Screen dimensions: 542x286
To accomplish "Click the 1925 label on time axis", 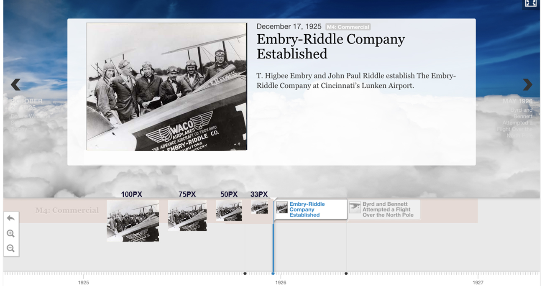I will click(x=83, y=283).
